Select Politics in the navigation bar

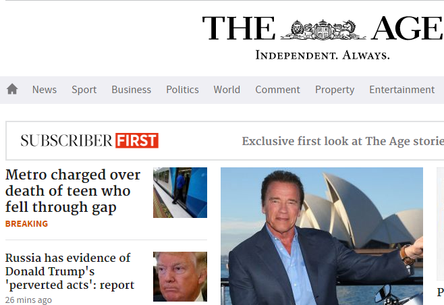coord(182,90)
